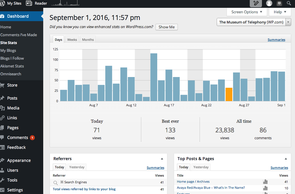This screenshot has height=194, width=295.
Task: Collapse the Referrers panel
Action: [x=162, y=159]
